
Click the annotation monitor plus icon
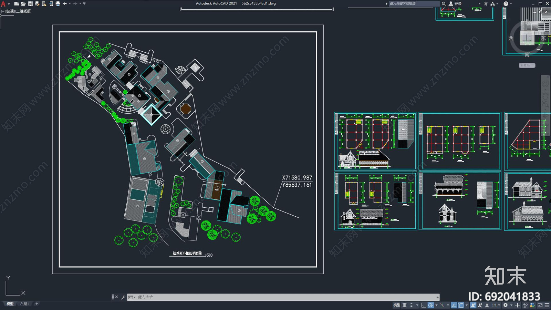pos(517,305)
